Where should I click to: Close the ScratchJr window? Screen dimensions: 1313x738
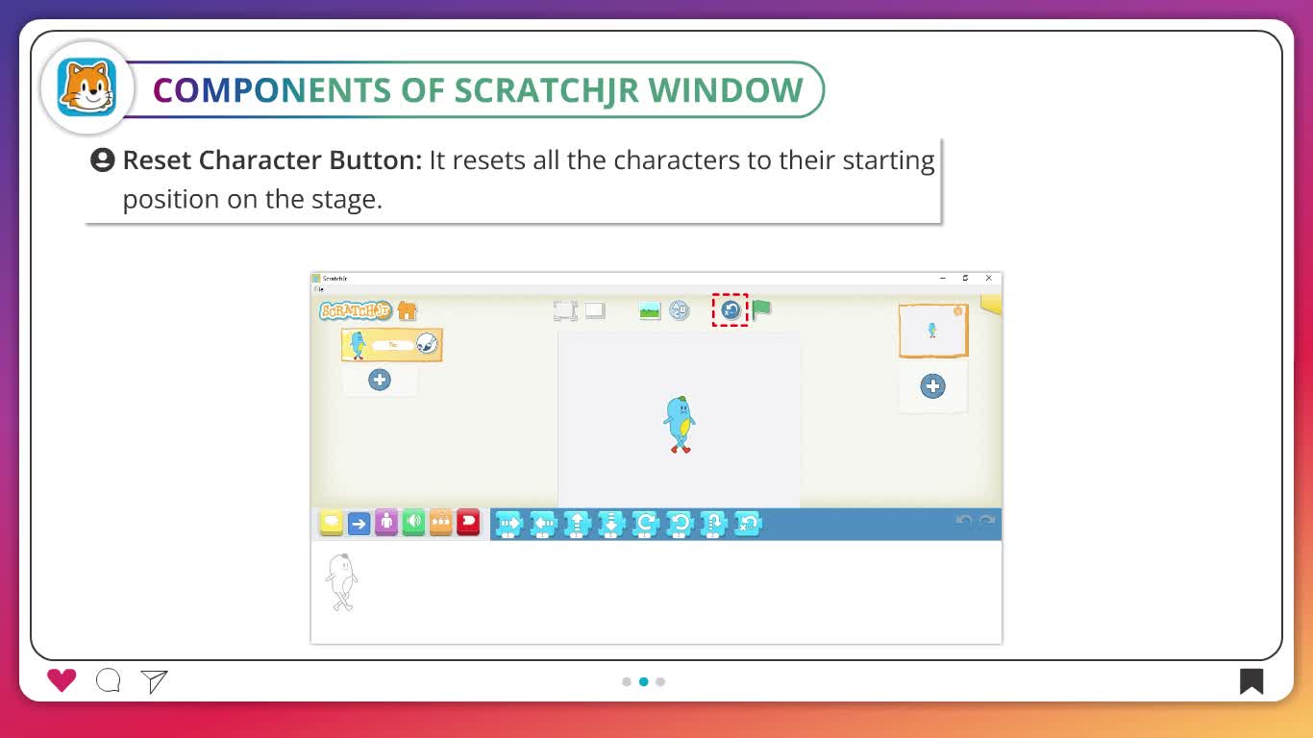[x=988, y=278]
